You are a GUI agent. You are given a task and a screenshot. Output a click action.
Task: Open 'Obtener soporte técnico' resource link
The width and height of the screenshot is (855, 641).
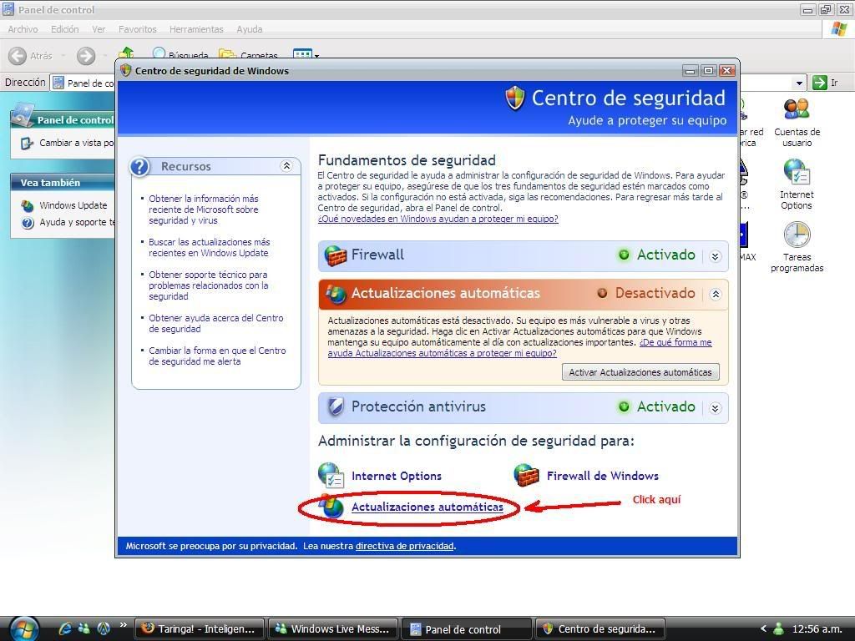[208, 285]
